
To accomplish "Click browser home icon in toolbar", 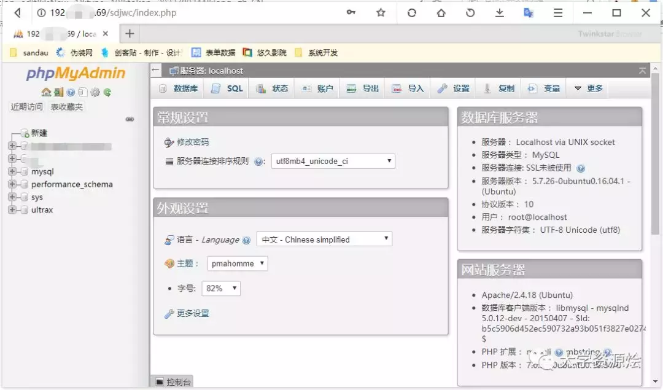I will tap(441, 13).
